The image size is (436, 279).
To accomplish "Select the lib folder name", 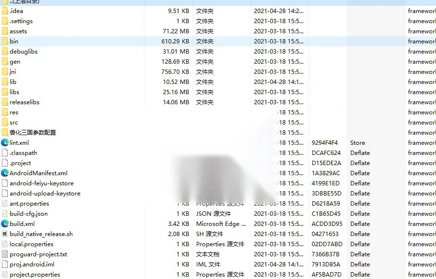I will pos(13,82).
